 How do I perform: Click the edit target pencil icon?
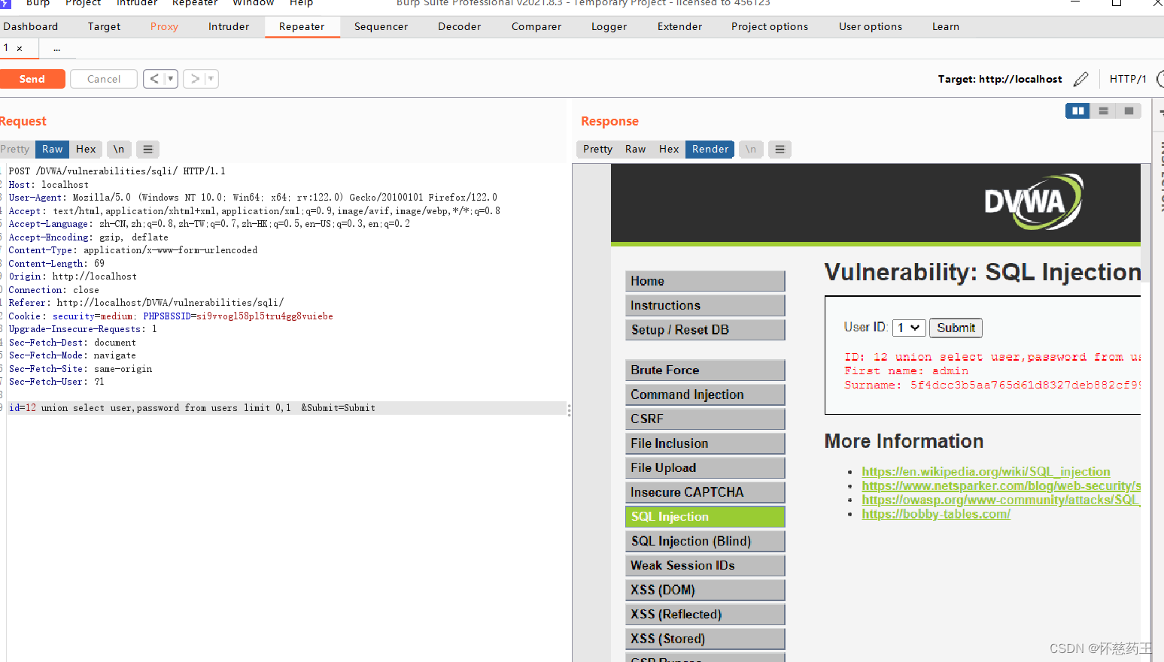[x=1080, y=79]
